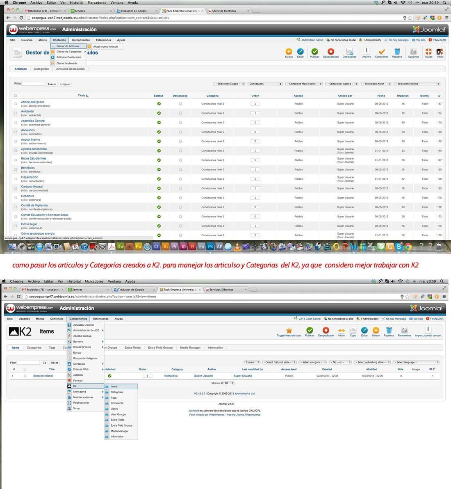Click Dreamweaver icon in the Dock
The height and width of the screenshot is (489, 451).
tap(121, 247)
